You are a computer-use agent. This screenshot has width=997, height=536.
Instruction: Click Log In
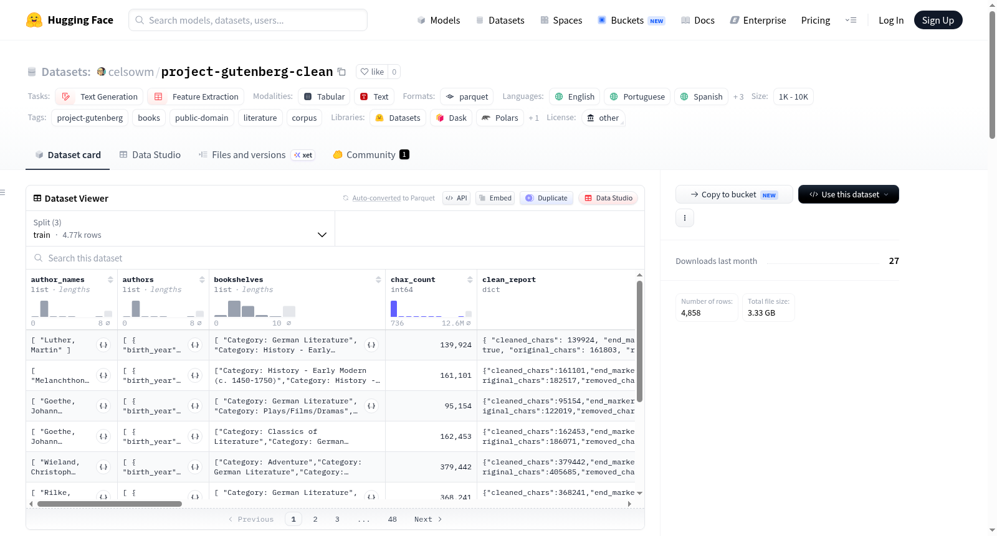[x=891, y=20]
